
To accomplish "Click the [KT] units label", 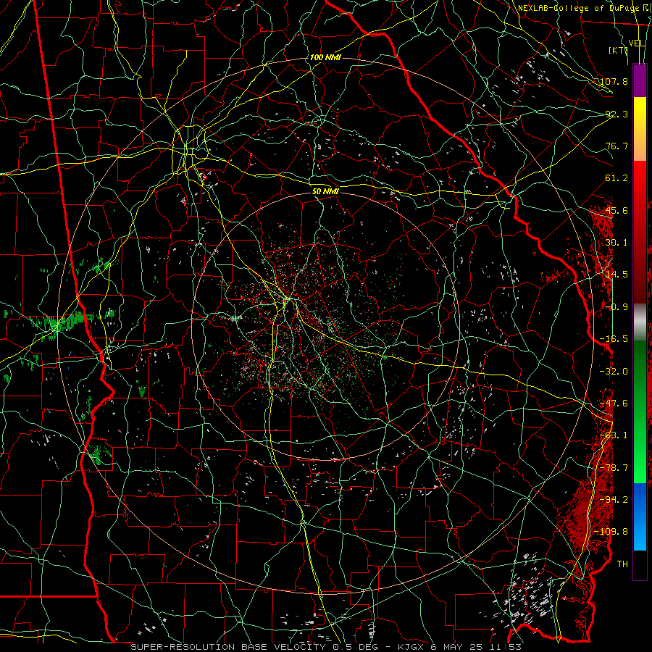I will [x=617, y=50].
